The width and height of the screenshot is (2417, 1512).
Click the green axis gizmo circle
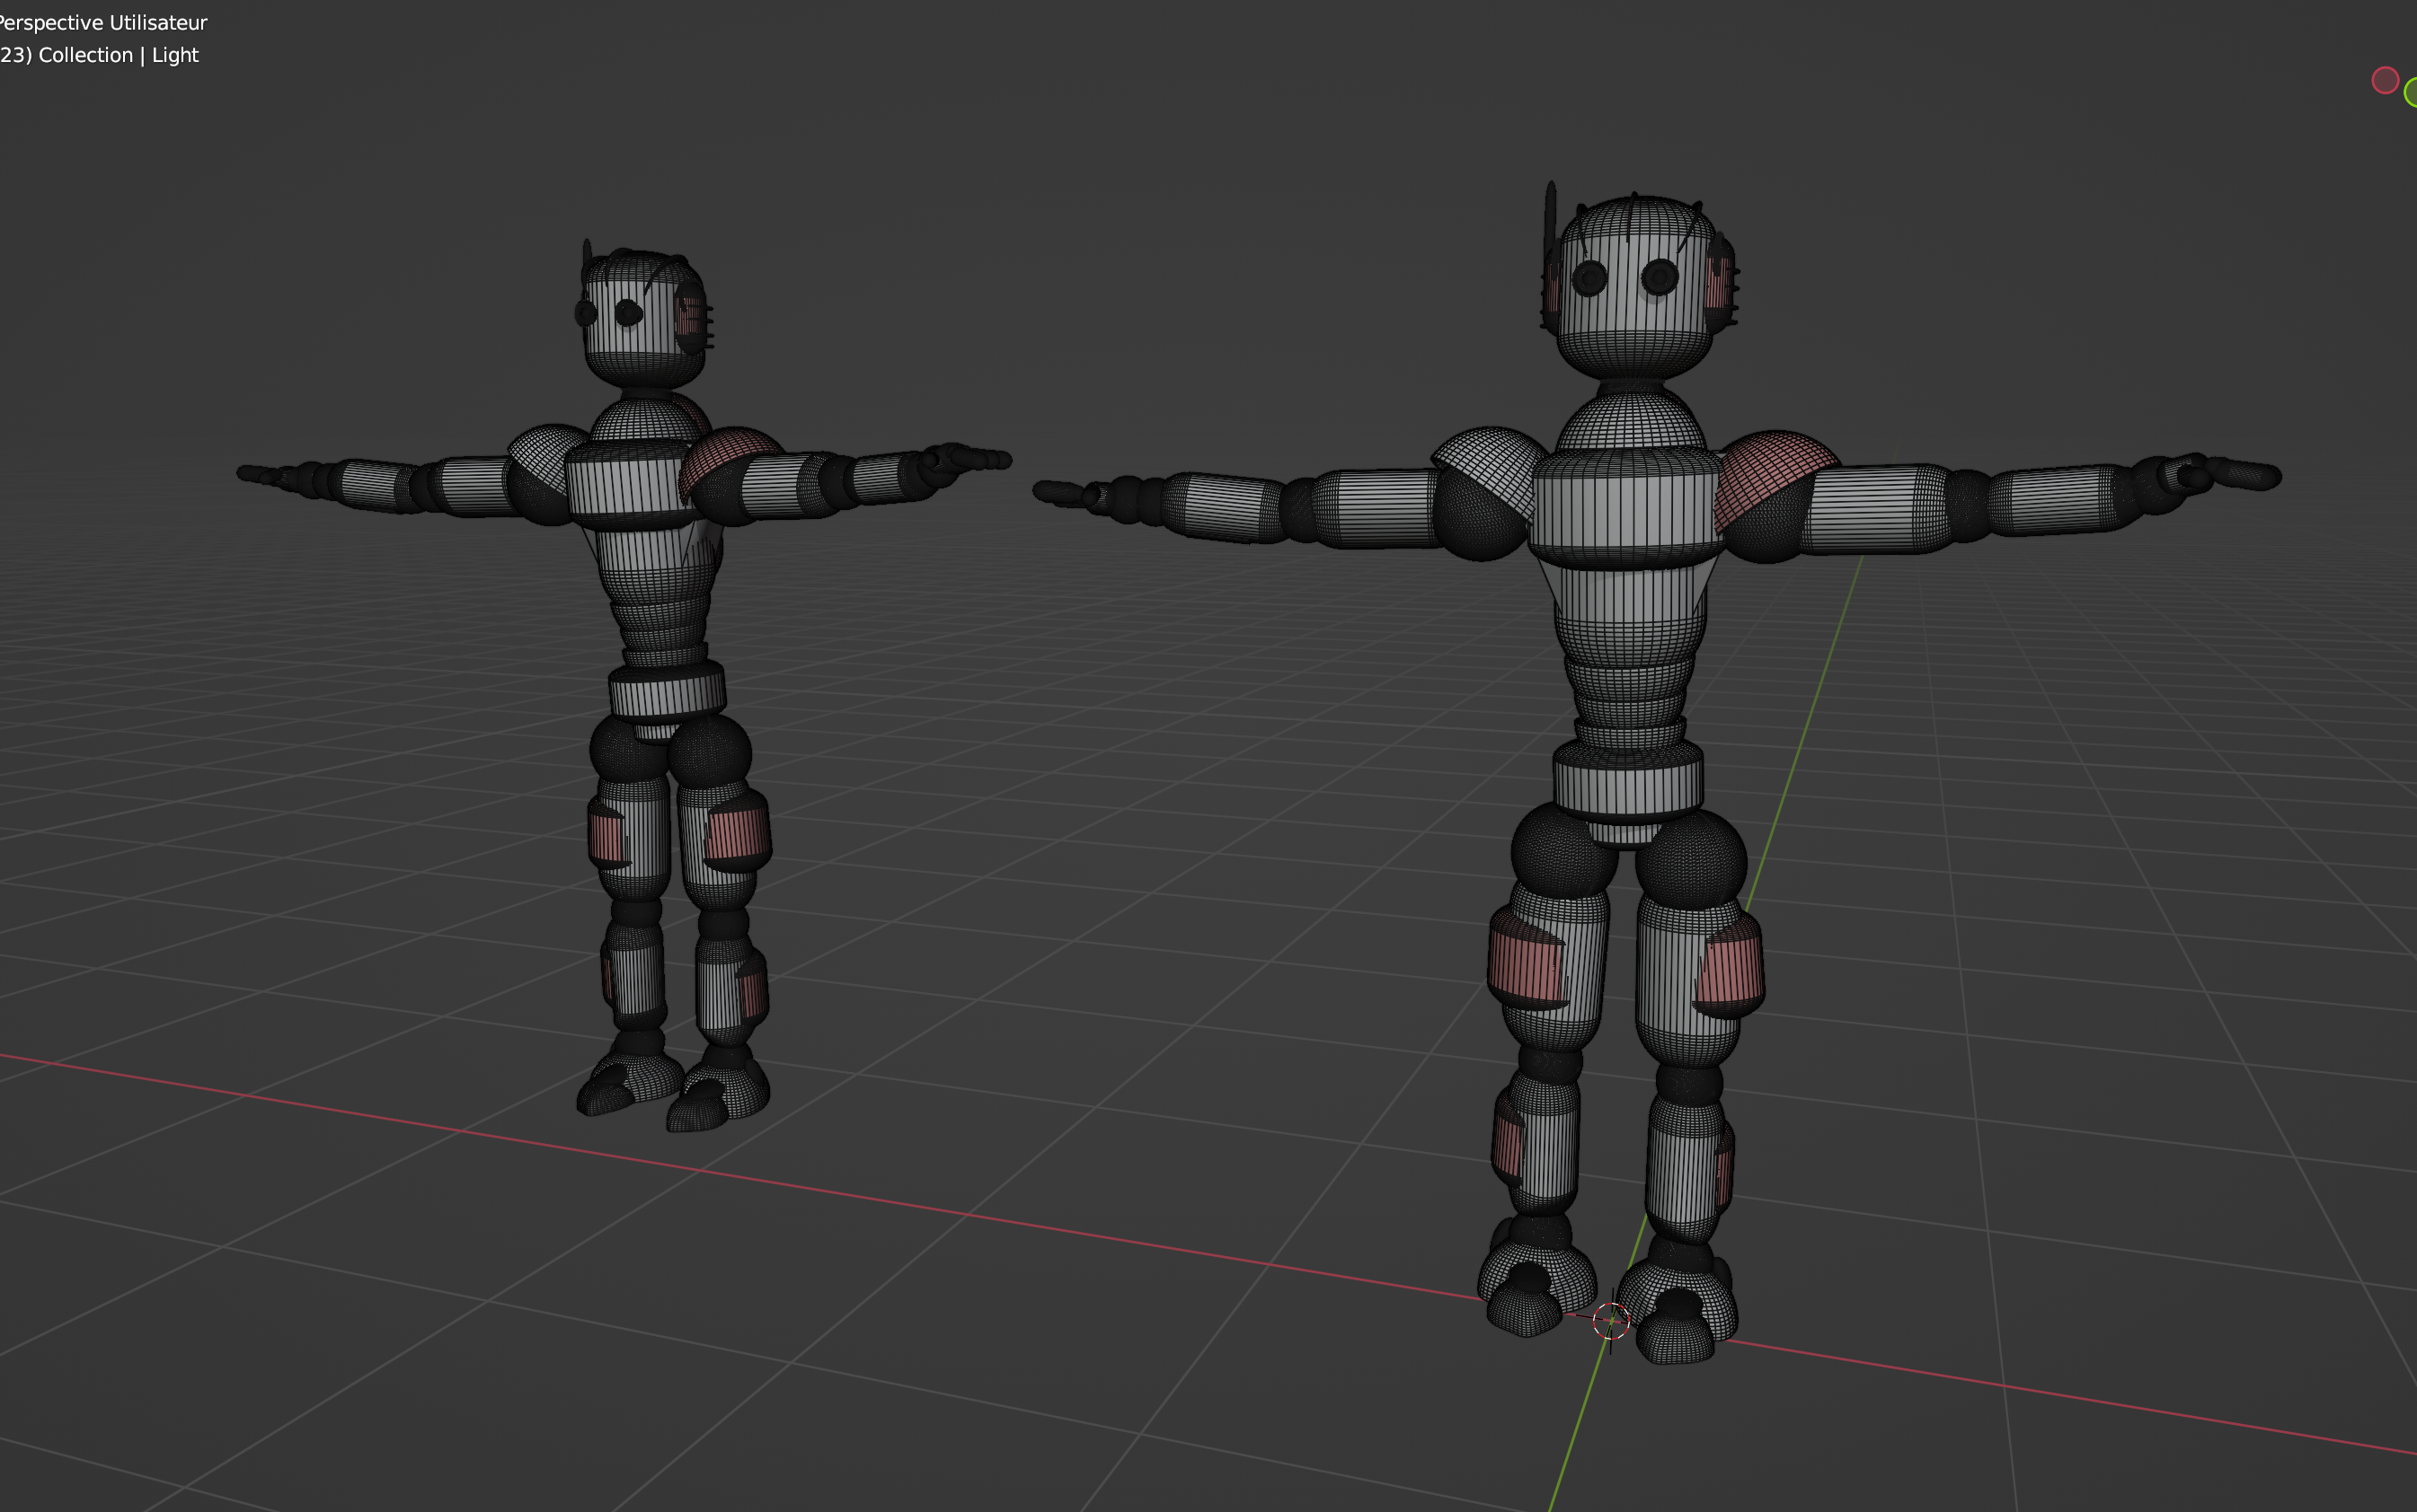click(2411, 92)
